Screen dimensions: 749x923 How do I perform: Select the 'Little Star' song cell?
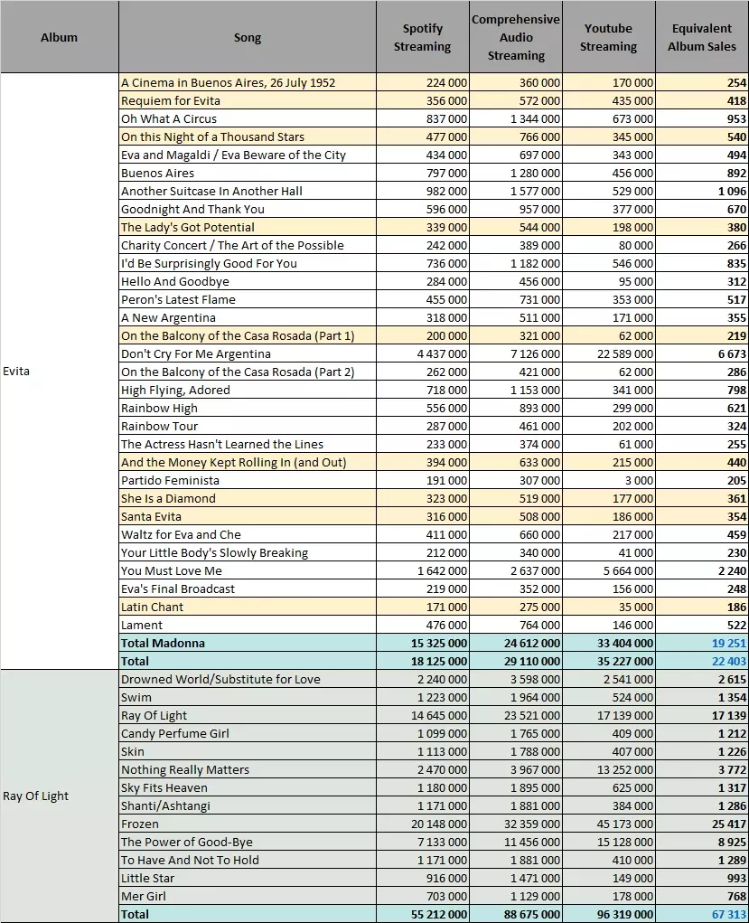248,879
